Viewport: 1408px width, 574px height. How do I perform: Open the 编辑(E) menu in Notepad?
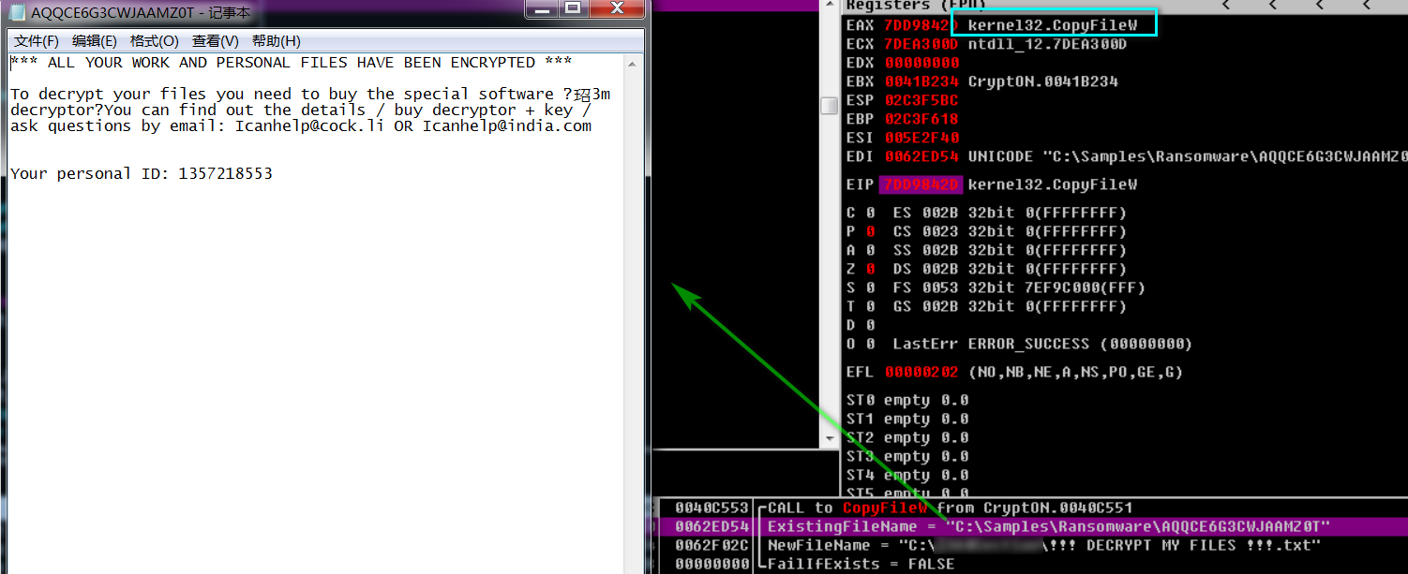(95, 41)
